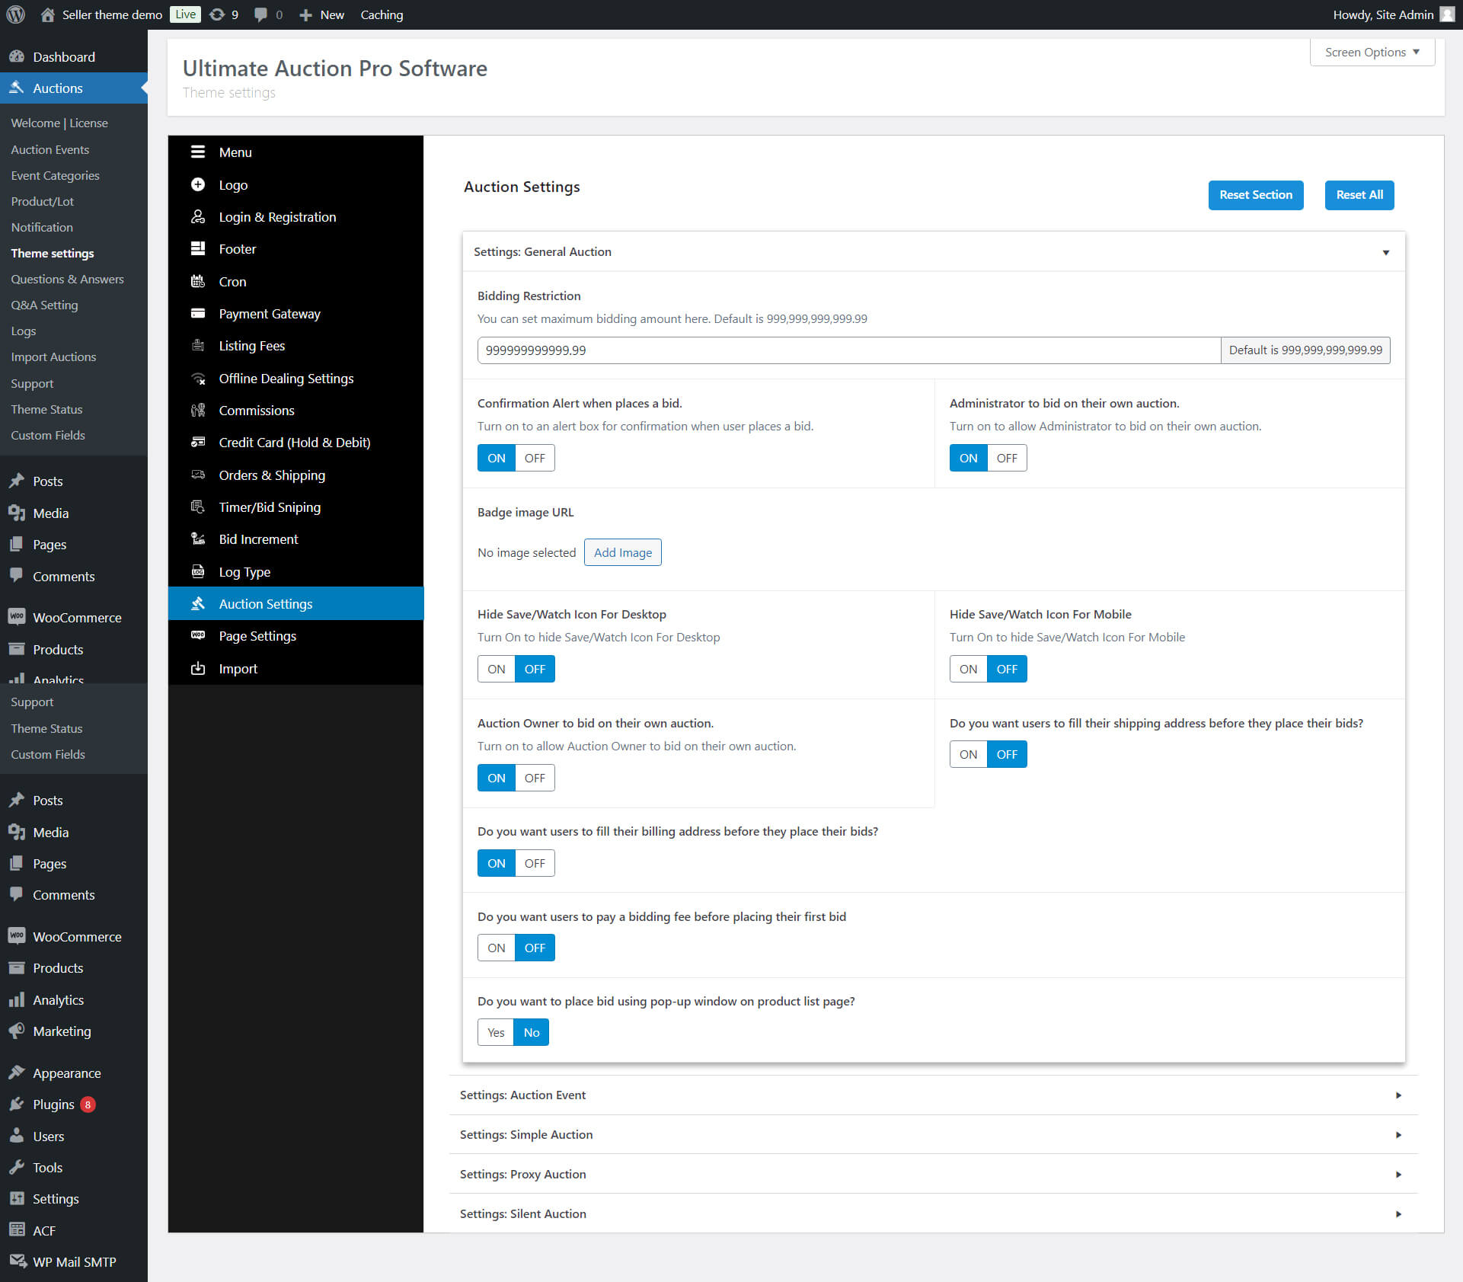Turn ON the shipping address requirement
1463x1282 pixels.
(969, 754)
